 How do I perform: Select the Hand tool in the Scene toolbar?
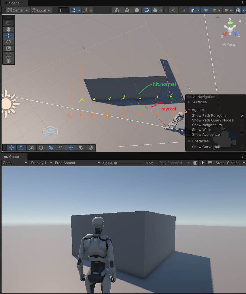[8, 29]
